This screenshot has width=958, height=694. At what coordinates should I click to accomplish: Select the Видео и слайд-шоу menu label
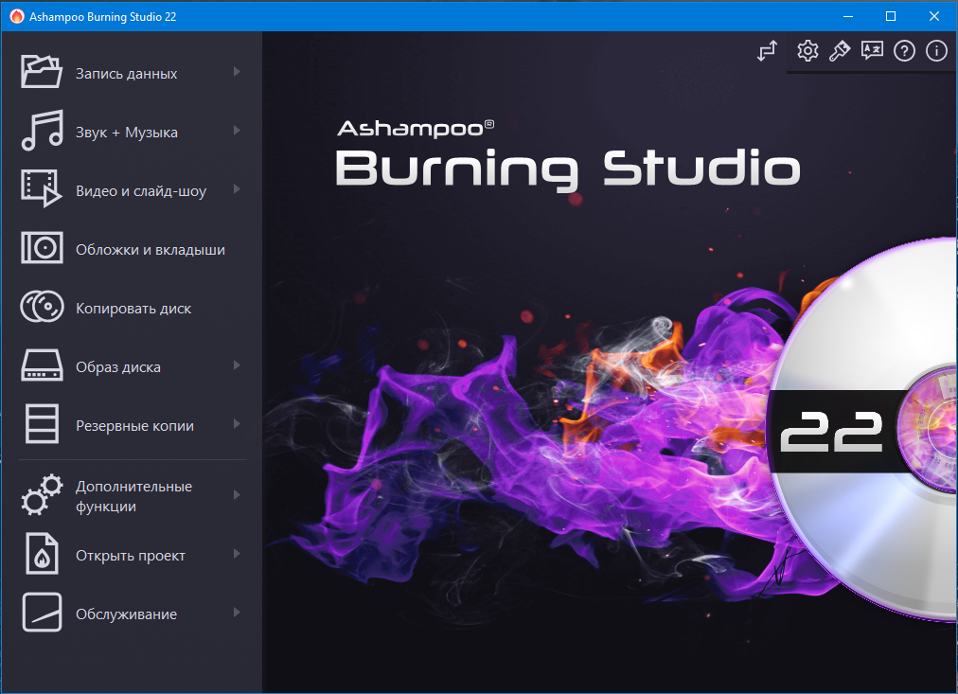pyautogui.click(x=141, y=191)
